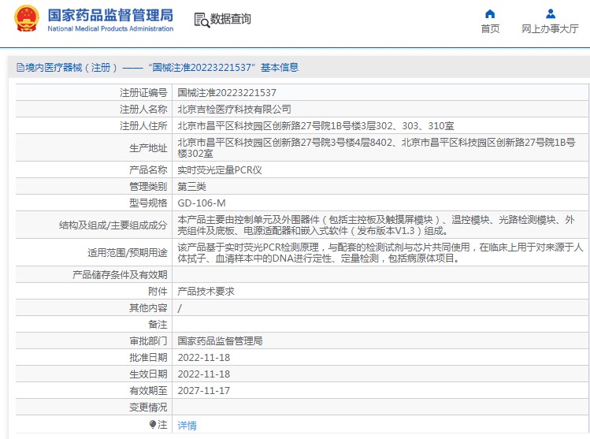The image size is (590, 439).
Task: Click the 备注 label
Action: click(x=158, y=325)
